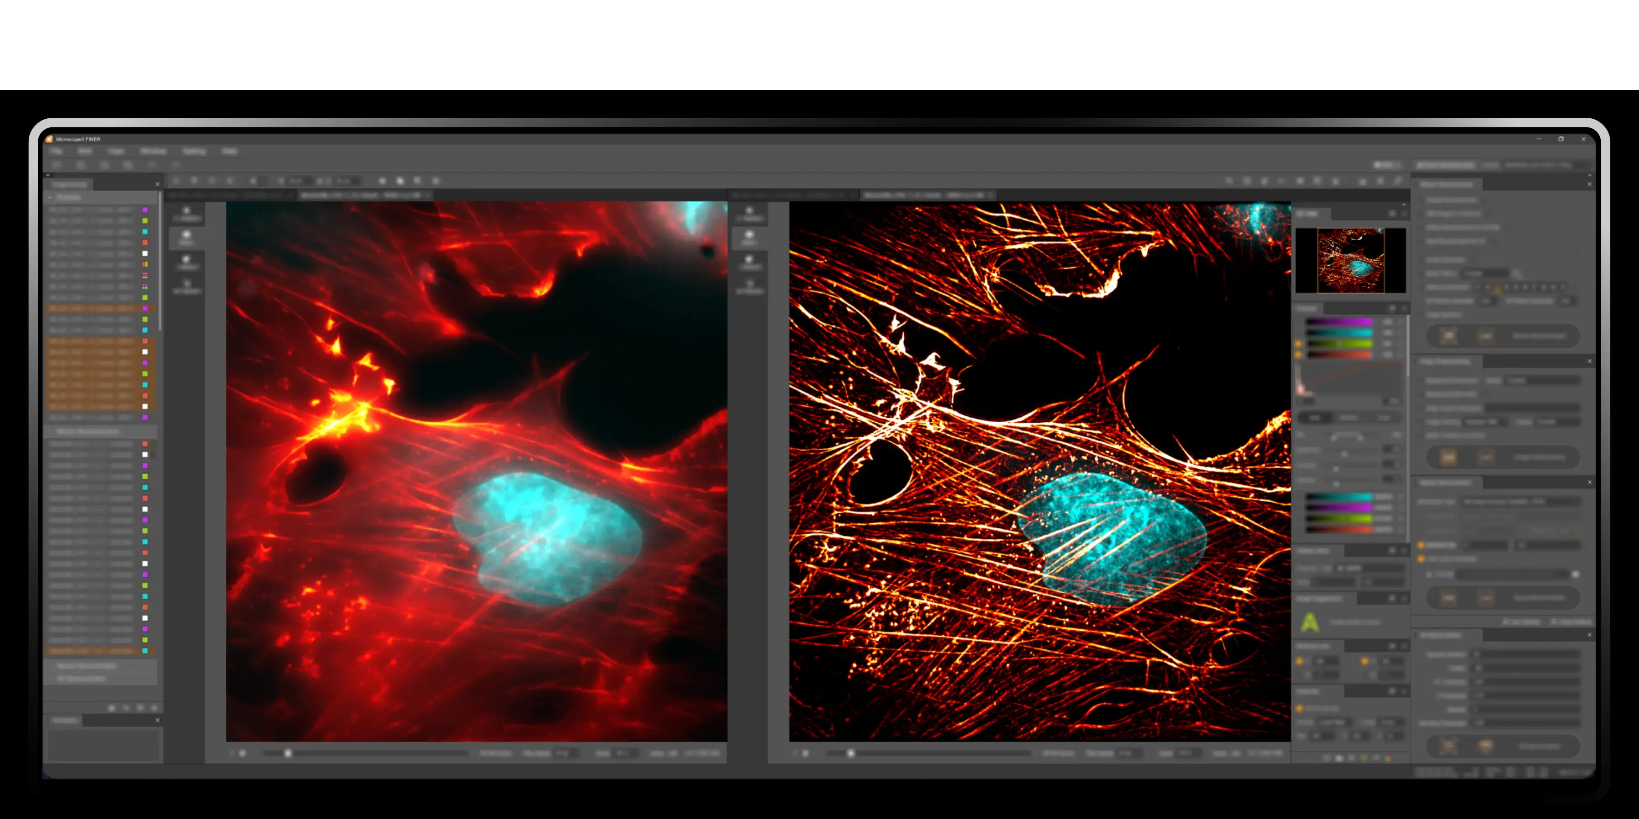Toggle the orange dot beside the upper green channel bar
1639x819 pixels.
point(1298,344)
